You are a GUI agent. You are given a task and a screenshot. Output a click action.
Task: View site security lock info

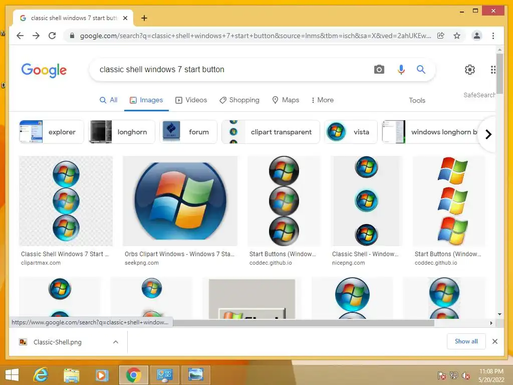point(72,36)
